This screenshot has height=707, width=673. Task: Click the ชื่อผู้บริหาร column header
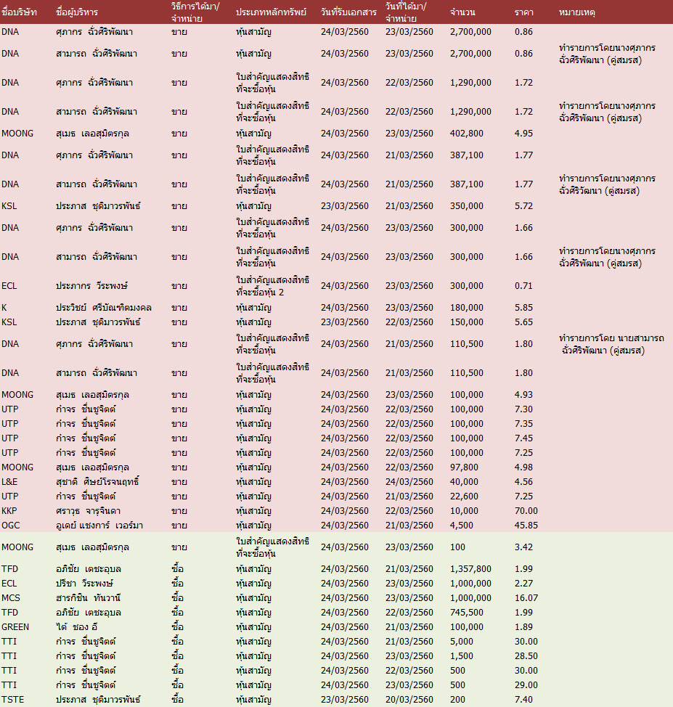[x=77, y=12]
